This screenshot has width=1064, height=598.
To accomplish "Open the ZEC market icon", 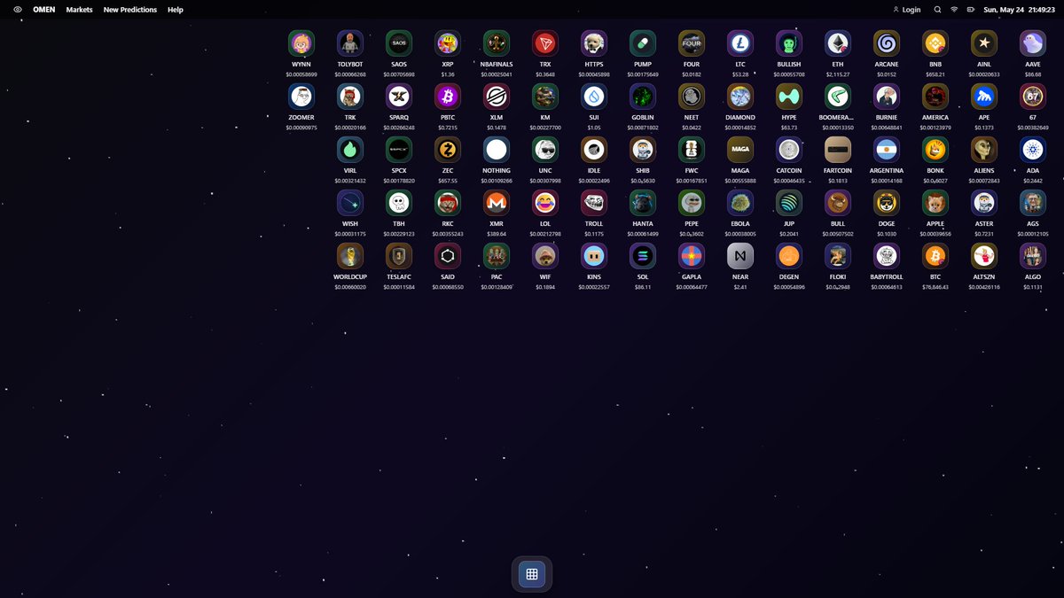I will coord(448,149).
